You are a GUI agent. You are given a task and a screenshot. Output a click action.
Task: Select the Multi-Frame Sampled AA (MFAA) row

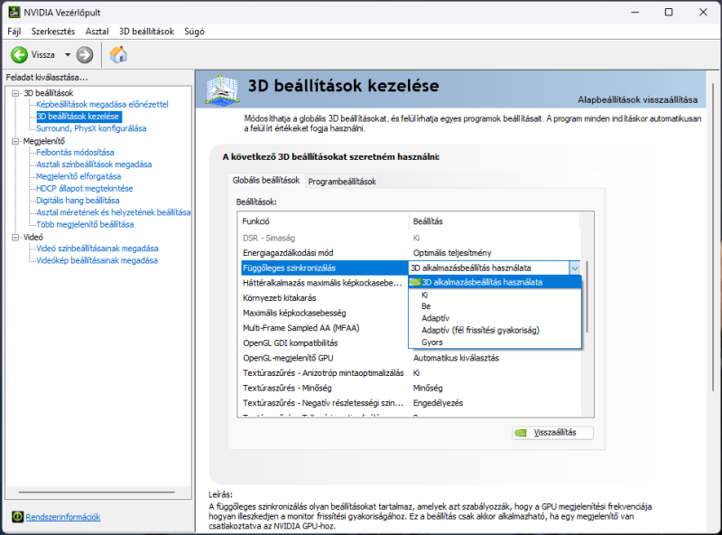click(324, 328)
